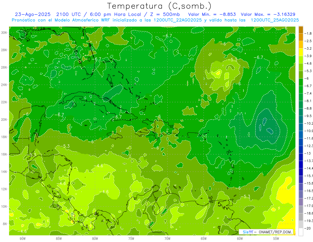The width and height of the screenshot is (313, 242).
Task: Click the '-8.1' color bar label
Action: click(x=308, y=101)
